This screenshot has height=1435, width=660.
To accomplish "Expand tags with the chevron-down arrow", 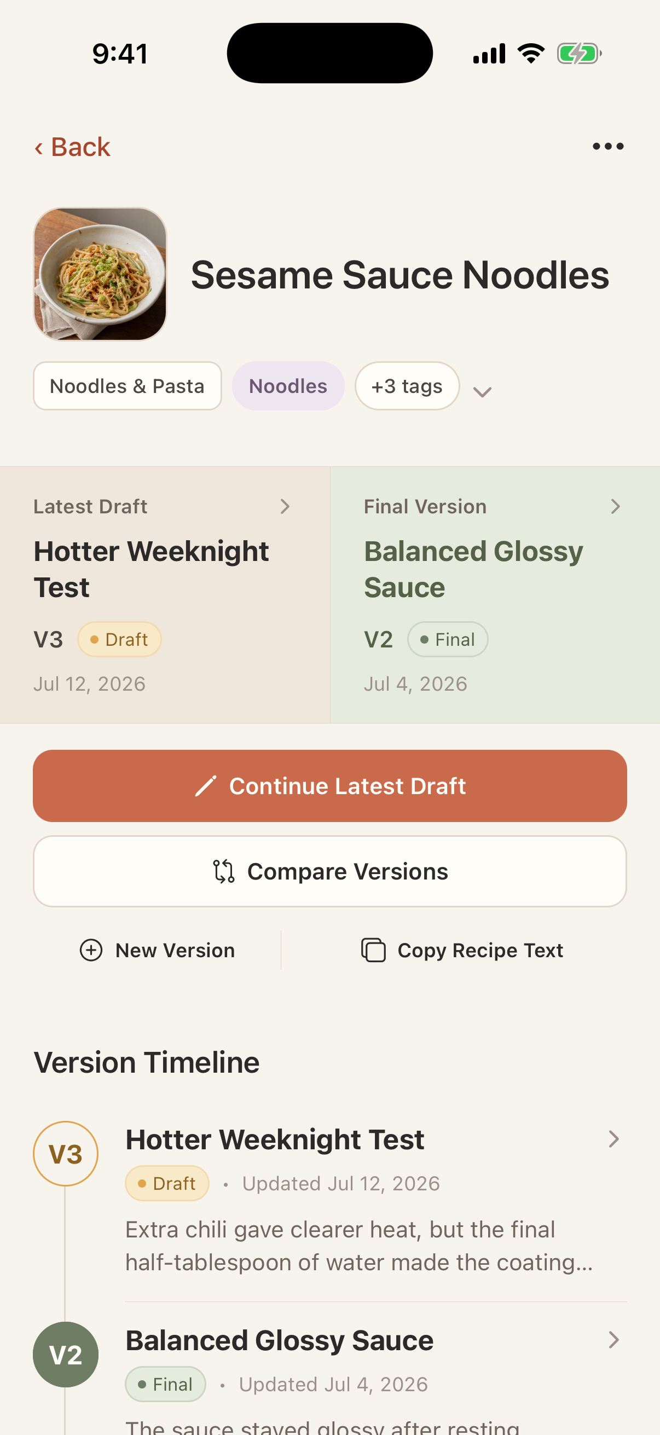I will [x=482, y=392].
